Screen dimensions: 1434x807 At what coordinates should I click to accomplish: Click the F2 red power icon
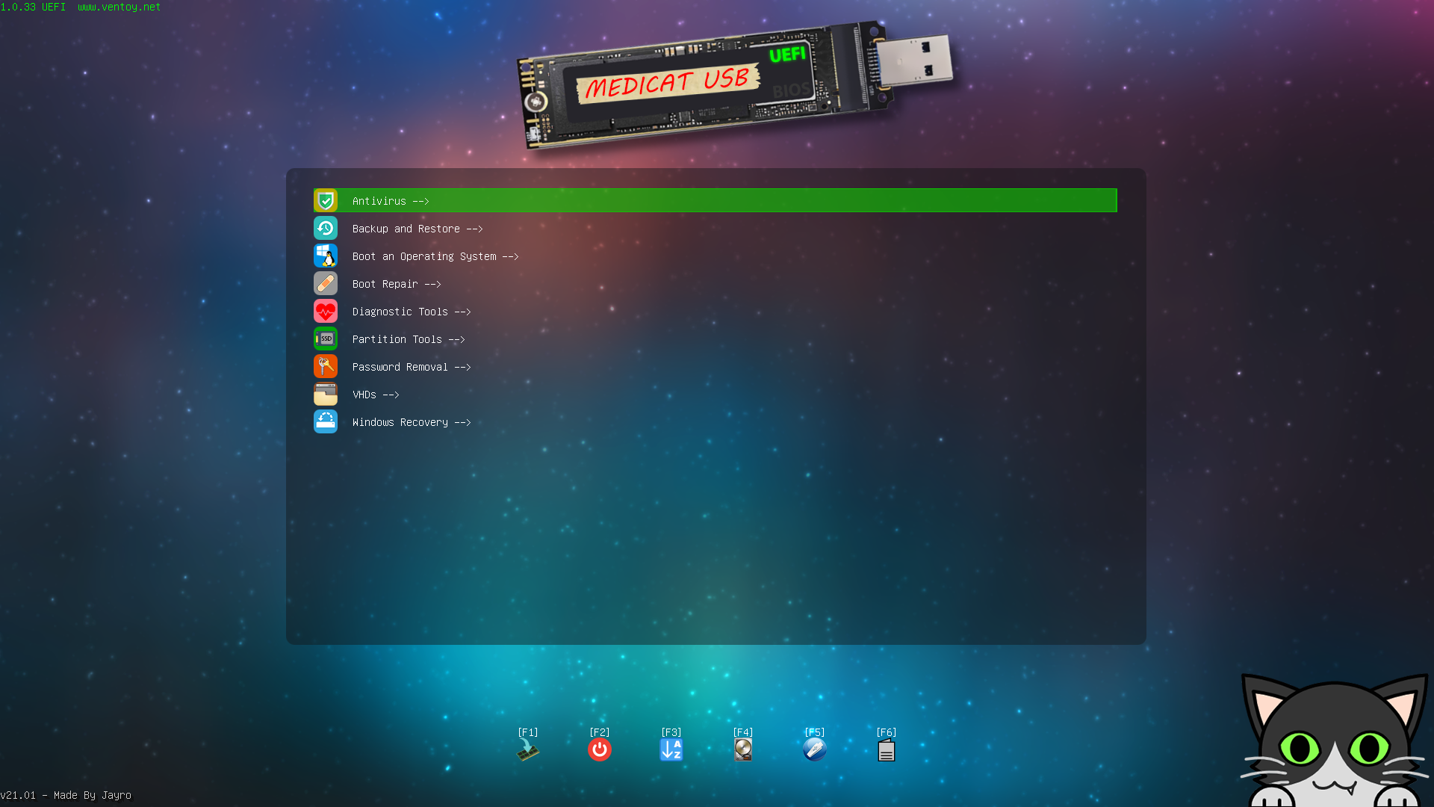pyautogui.click(x=600, y=750)
